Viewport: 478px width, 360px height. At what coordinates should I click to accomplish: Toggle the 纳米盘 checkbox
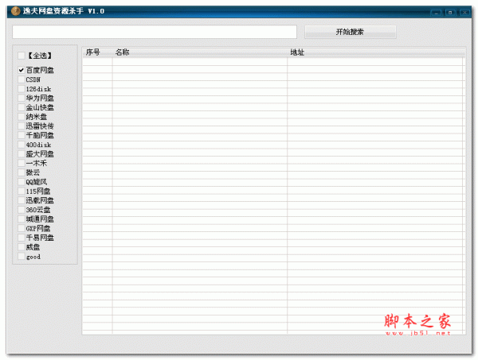click(21, 117)
